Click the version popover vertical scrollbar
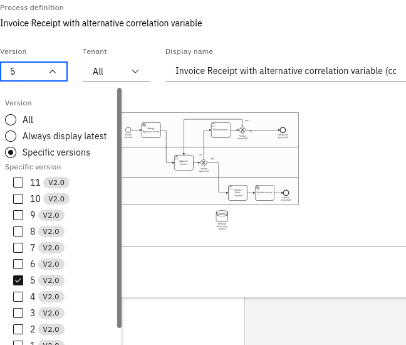The image size is (406, 345). (x=120, y=208)
